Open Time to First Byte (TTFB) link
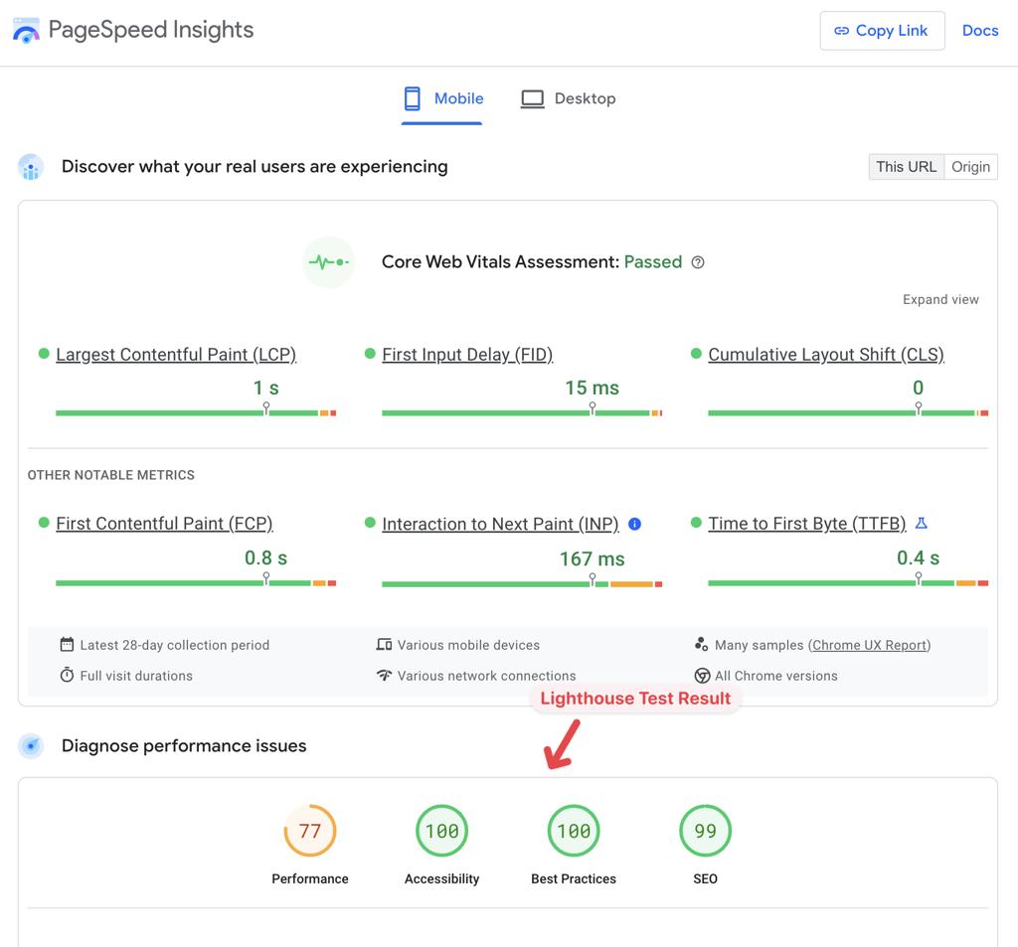 pos(807,523)
